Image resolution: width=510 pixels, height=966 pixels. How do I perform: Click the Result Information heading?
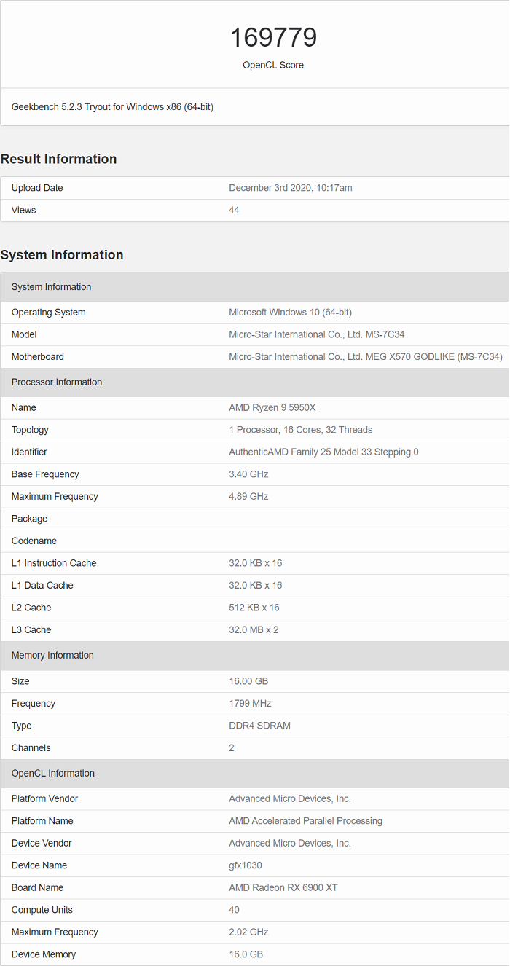coord(58,159)
